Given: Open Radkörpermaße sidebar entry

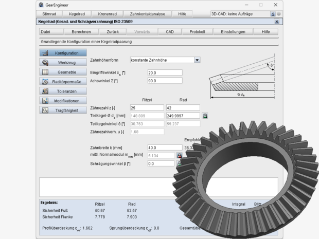Looking at the screenshot, I should coord(63,82).
